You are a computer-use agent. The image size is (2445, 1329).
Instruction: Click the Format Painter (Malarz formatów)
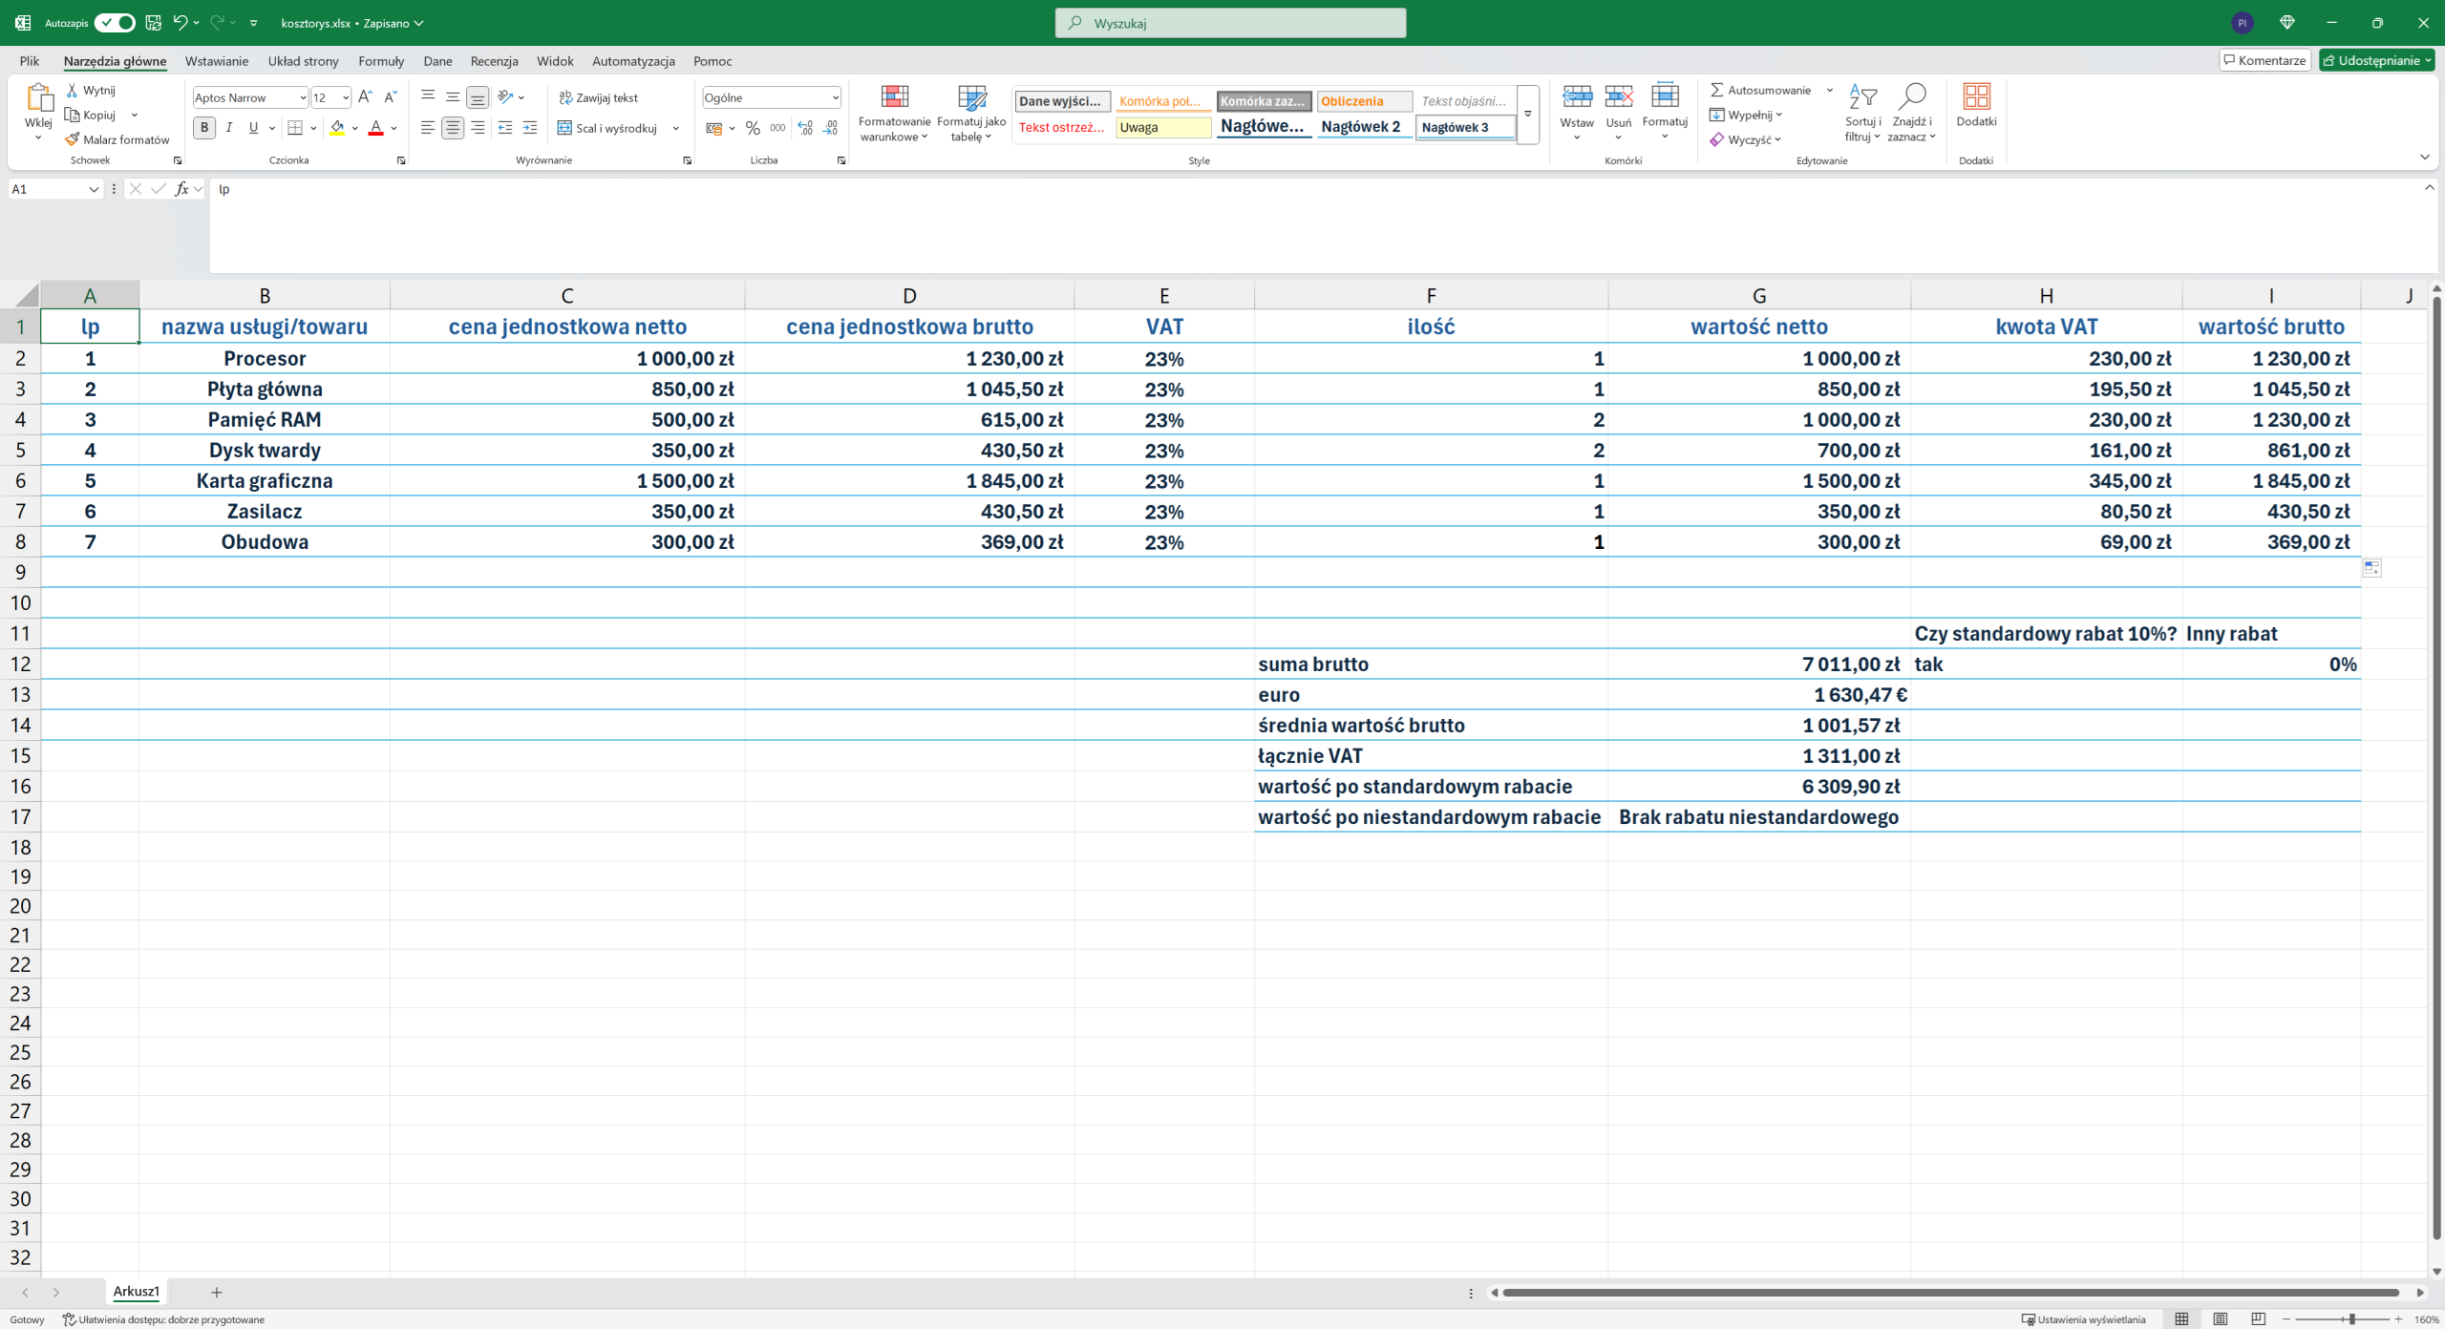click(x=117, y=139)
